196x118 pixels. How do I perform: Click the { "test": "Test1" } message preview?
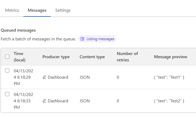pyautogui.click(x=169, y=77)
